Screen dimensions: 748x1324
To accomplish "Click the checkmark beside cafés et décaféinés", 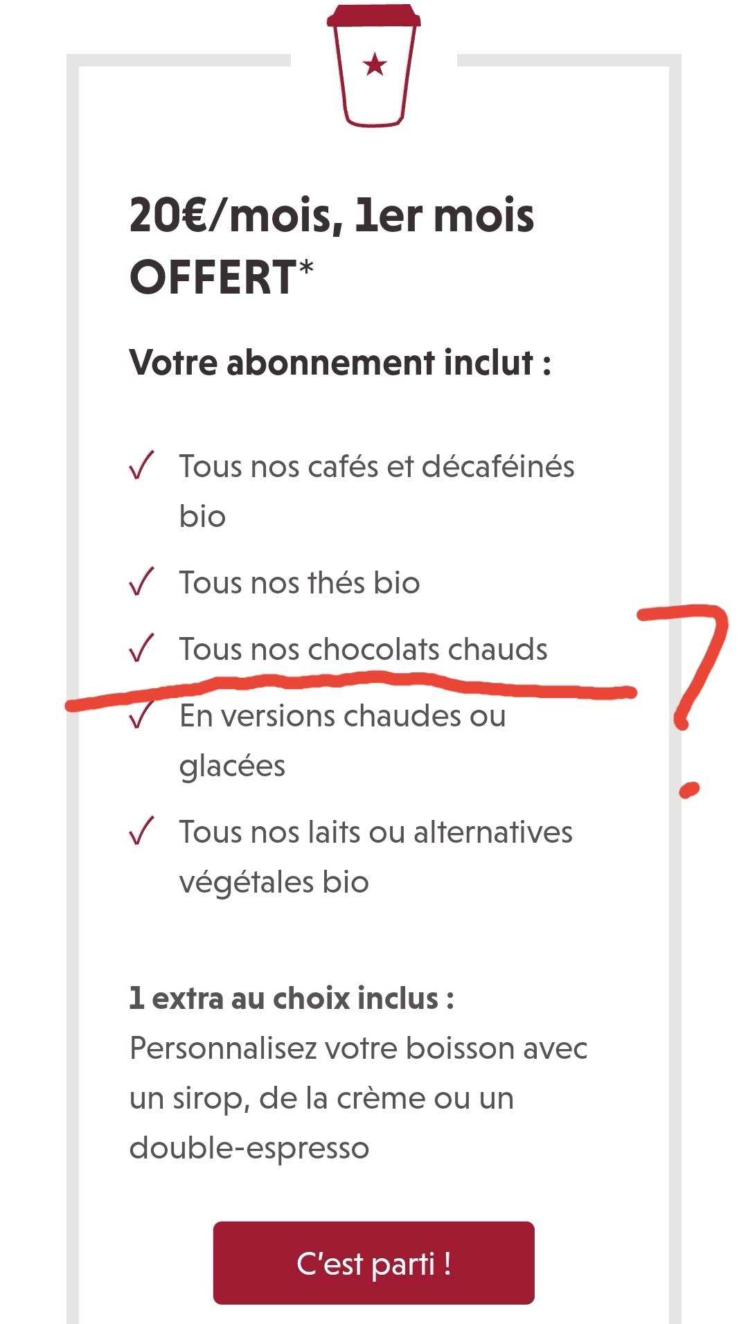I will 141,465.
